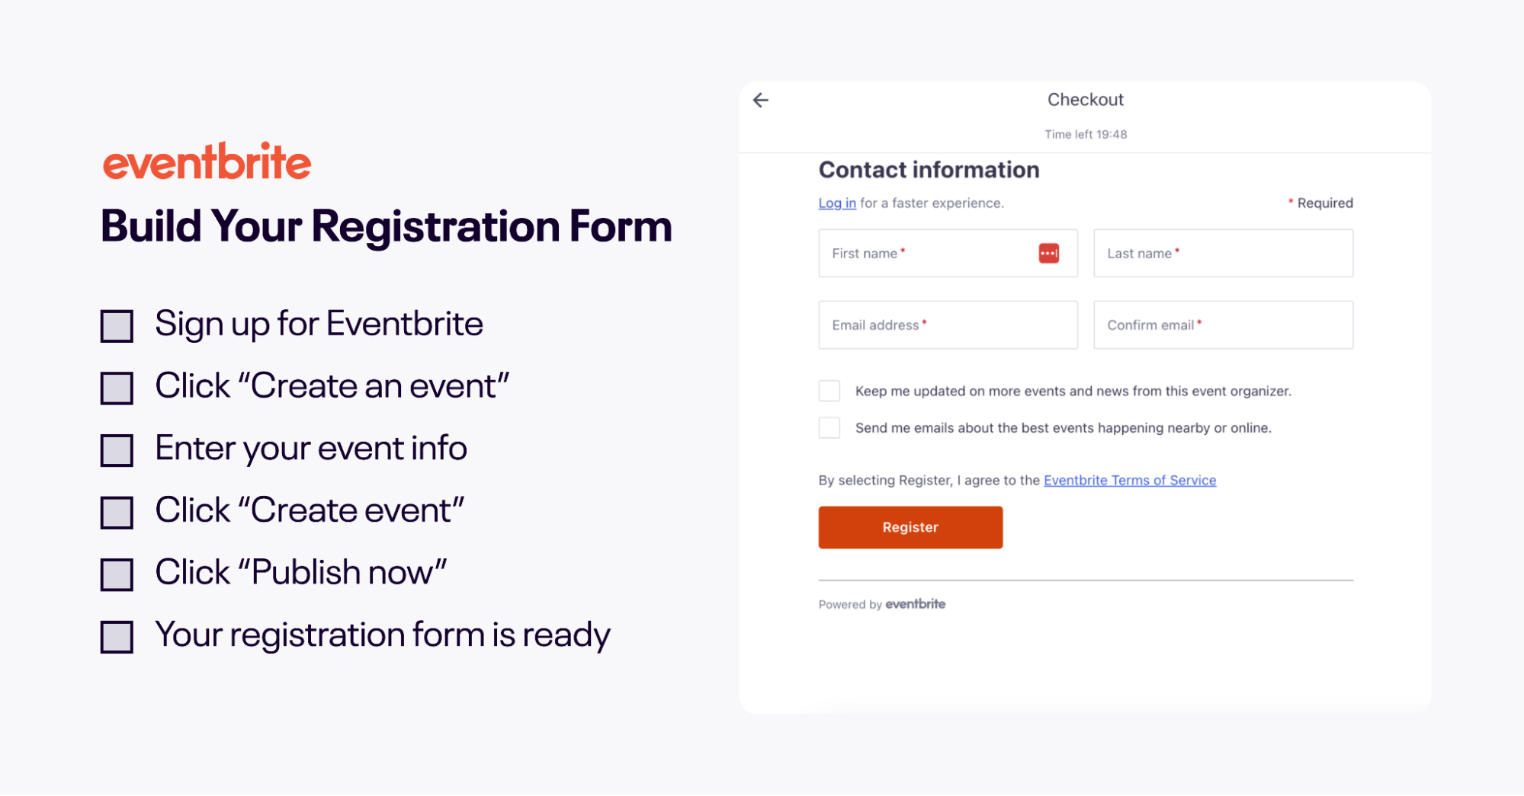Open Eventbrite Terms of Service link
Viewport: 1524px width, 796px height.
(x=1129, y=481)
